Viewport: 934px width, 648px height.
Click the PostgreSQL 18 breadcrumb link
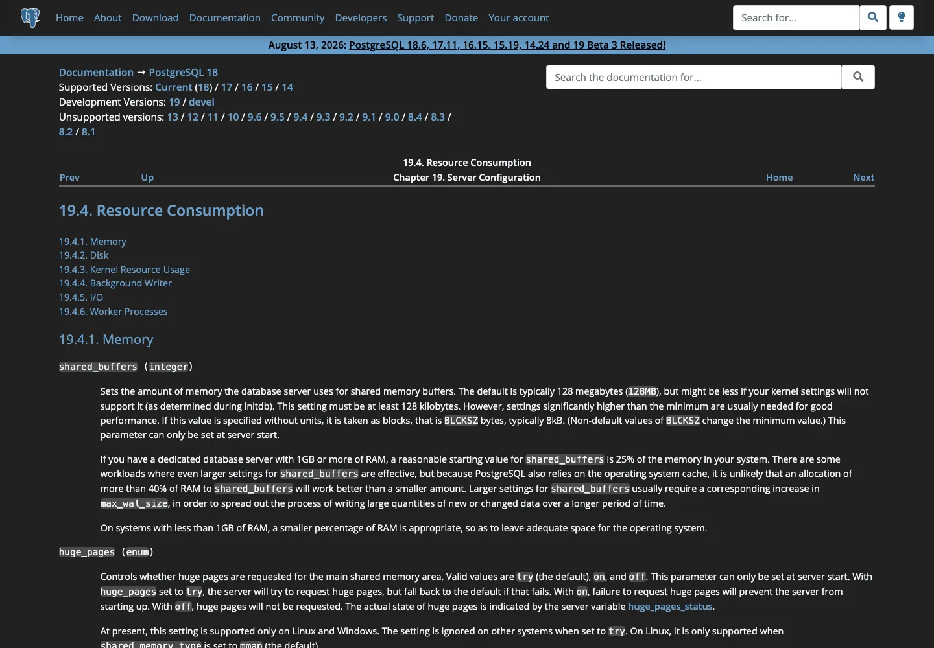(x=184, y=72)
